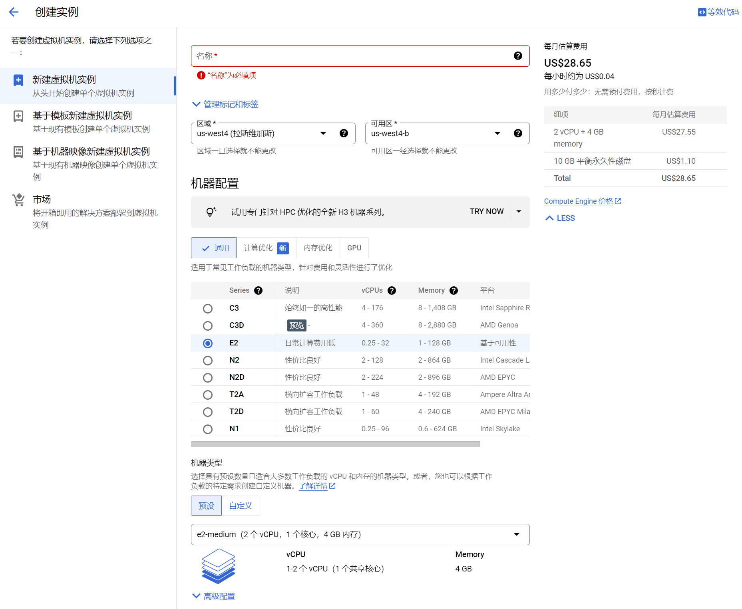Click the Series column help icon

(x=258, y=290)
